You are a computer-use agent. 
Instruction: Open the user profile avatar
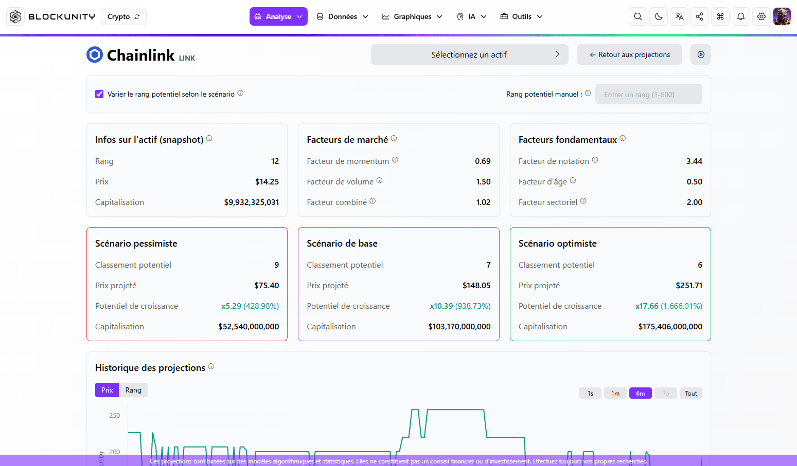(782, 16)
